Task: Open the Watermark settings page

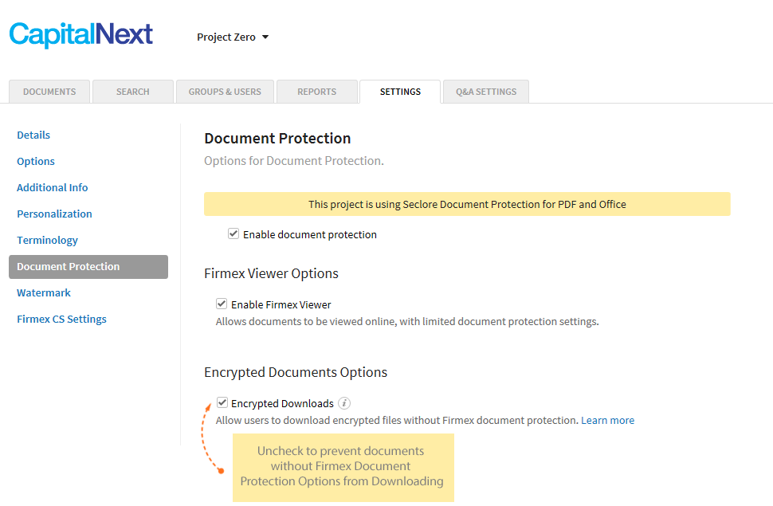Action: (44, 292)
